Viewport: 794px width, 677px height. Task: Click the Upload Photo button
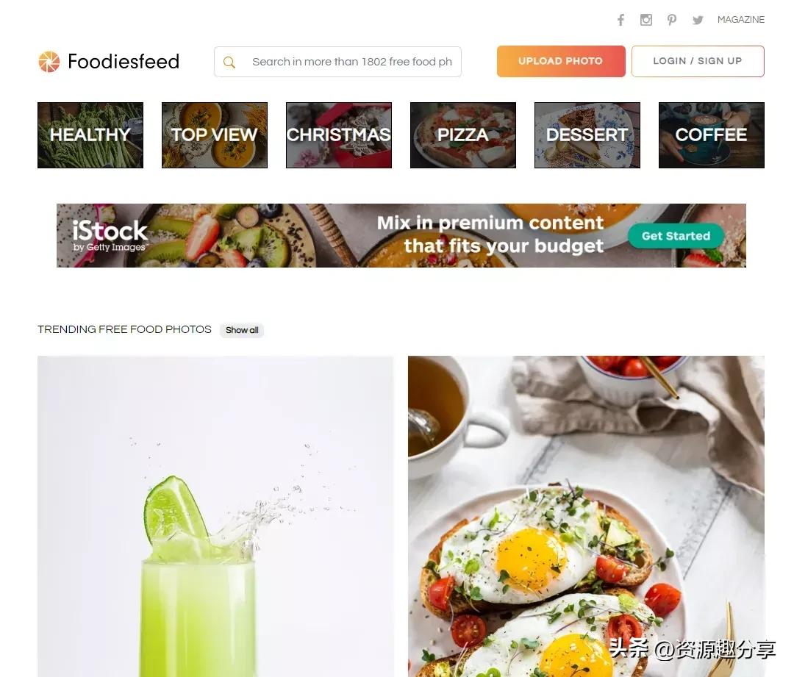pos(561,61)
